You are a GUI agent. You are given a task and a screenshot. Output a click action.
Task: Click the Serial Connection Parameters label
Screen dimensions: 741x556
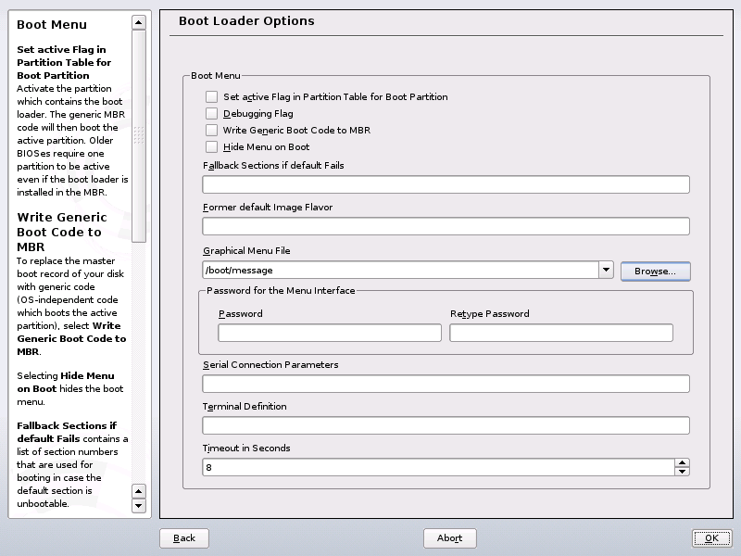270,364
